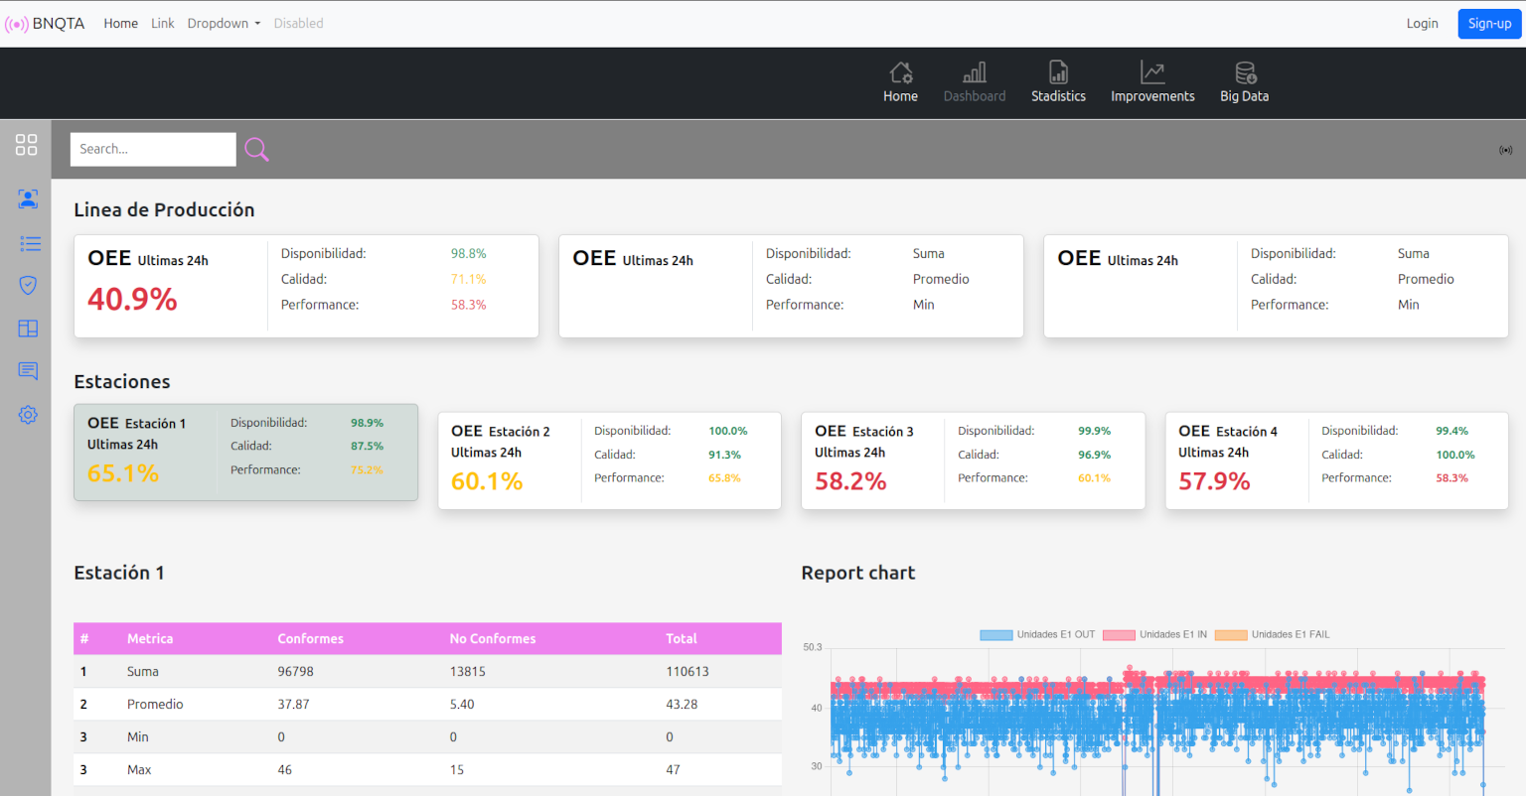The width and height of the screenshot is (1526, 796).
Task: Switch to the Improvements tab
Action: [x=1152, y=82]
